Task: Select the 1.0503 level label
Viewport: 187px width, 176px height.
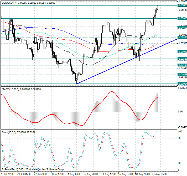Action: pos(182,18)
